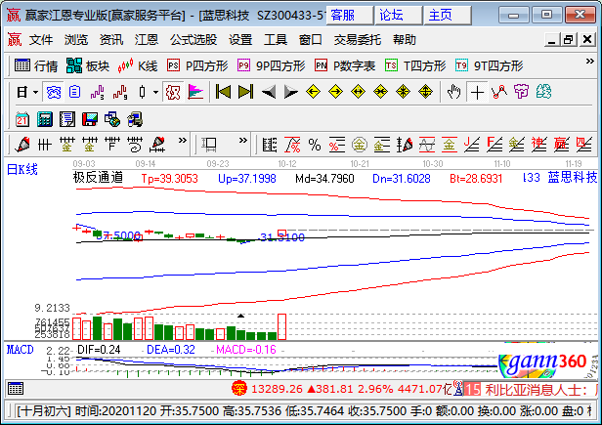The image size is (602, 425).
Task: Toggle the red 权 adjustment button
Action: click(x=173, y=92)
